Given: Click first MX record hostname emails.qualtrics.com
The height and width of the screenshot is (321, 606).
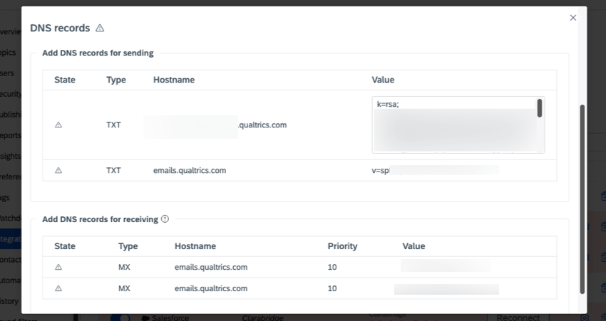Looking at the screenshot, I should click(x=211, y=267).
